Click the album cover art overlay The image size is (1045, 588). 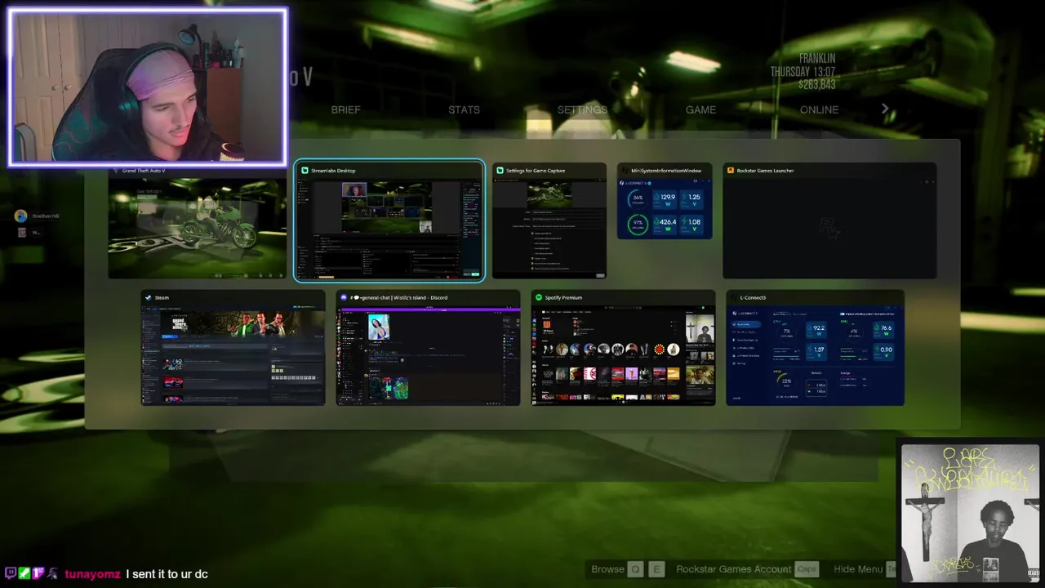click(970, 513)
